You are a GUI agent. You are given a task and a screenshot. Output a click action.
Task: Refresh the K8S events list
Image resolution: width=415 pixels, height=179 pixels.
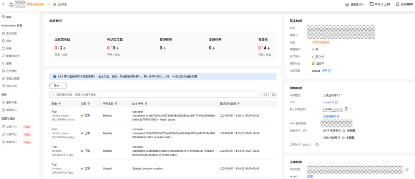coord(266,95)
